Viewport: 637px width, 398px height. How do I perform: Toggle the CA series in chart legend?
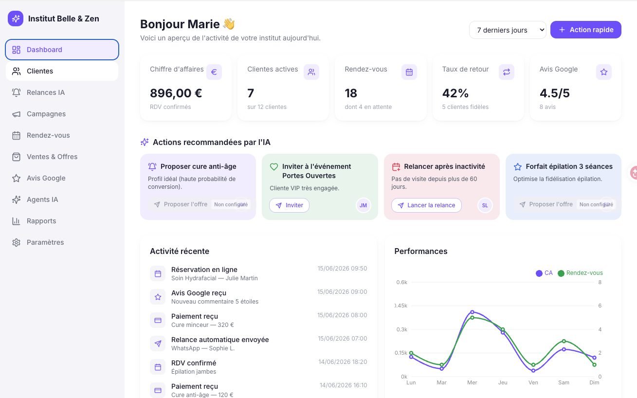(544, 273)
